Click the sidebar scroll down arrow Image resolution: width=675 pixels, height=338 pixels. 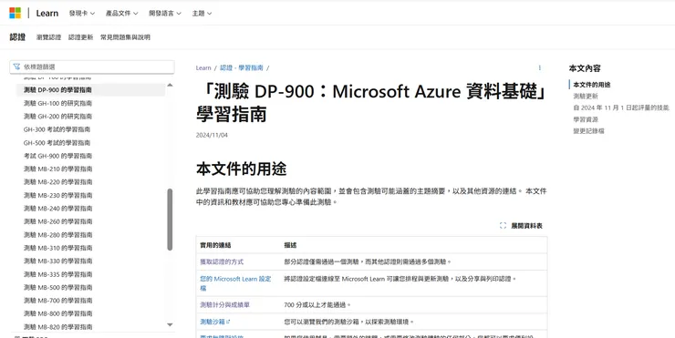tap(170, 324)
